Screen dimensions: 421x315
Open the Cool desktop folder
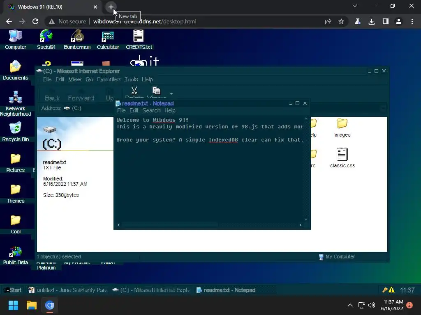(x=15, y=224)
